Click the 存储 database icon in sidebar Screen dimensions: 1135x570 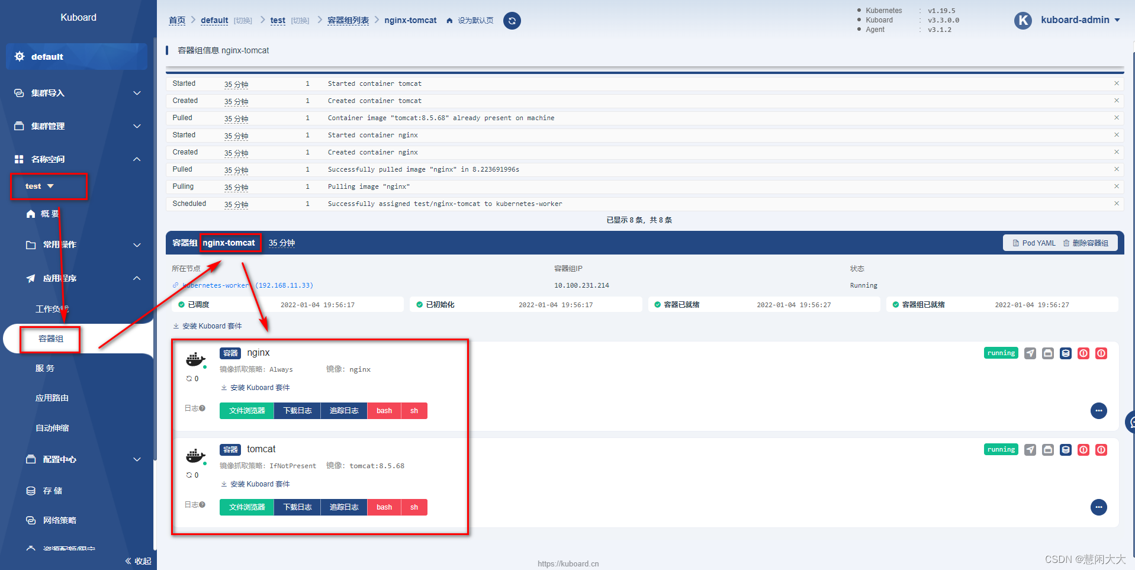(x=31, y=491)
